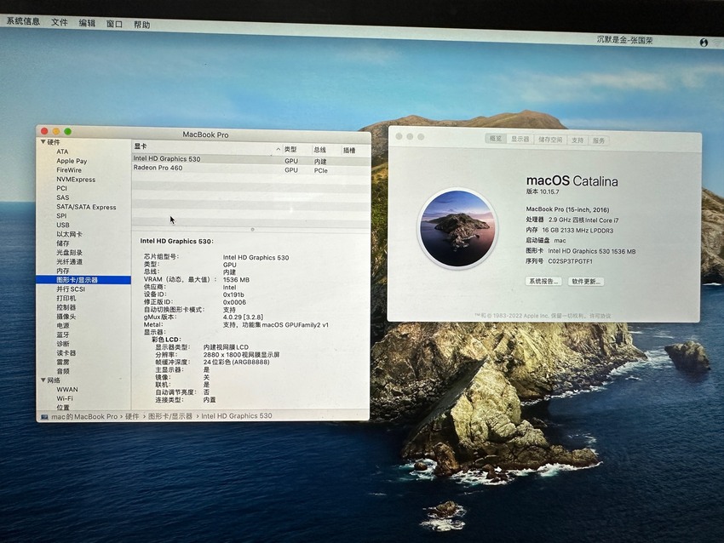Click the 系统报告 button
Screen dimensions: 724x543
tap(543, 282)
